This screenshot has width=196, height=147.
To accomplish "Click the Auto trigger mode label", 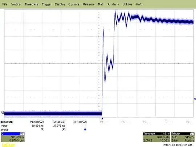I will click(174, 137).
